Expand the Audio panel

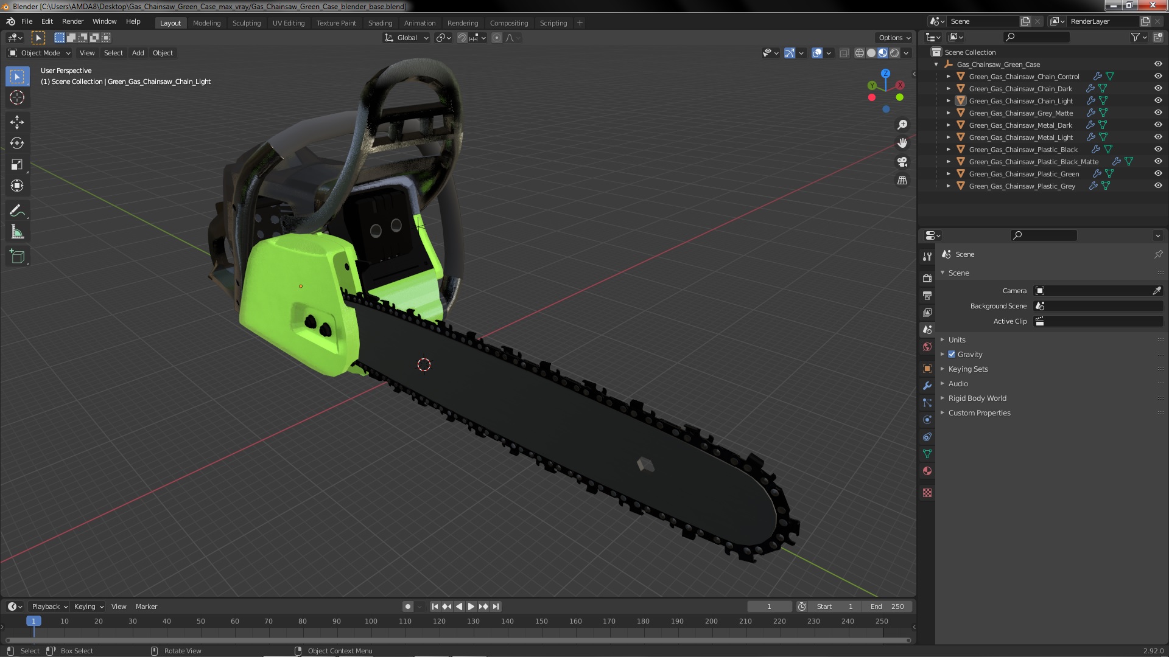pyautogui.click(x=958, y=383)
